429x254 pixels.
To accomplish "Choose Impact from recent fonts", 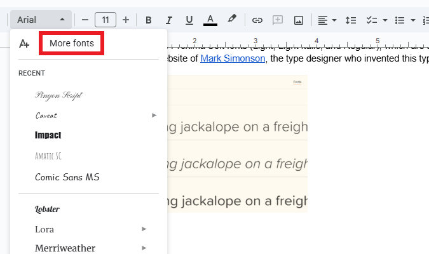I will (x=48, y=135).
